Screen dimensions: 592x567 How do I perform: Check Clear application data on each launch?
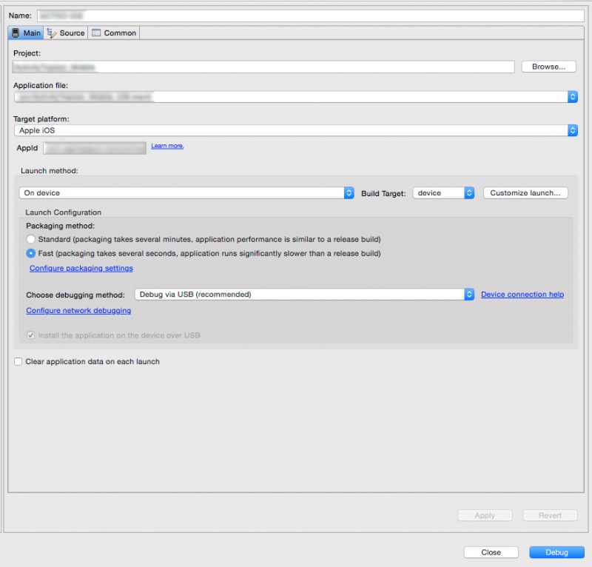(x=18, y=361)
